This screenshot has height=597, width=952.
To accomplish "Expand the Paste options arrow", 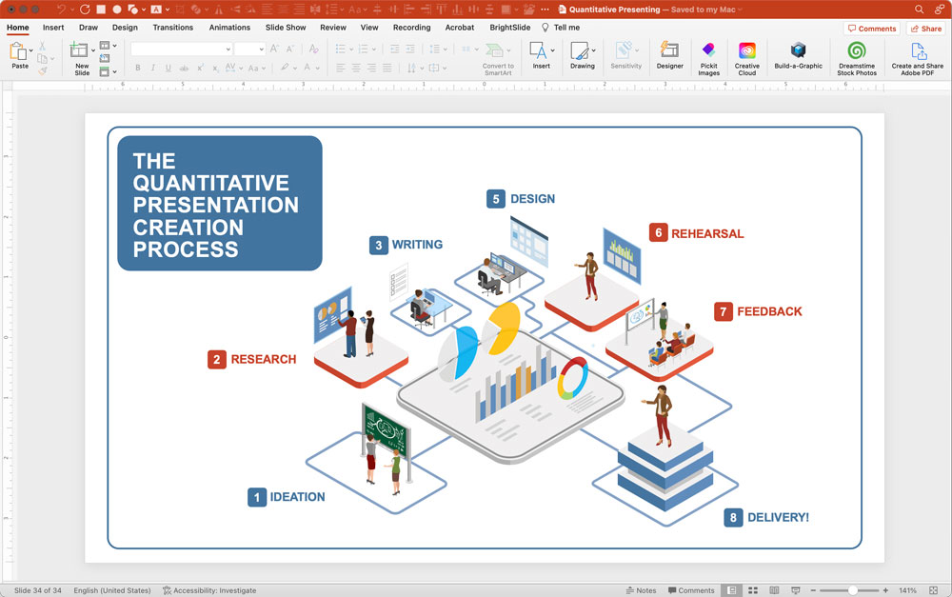I will tap(31, 51).
